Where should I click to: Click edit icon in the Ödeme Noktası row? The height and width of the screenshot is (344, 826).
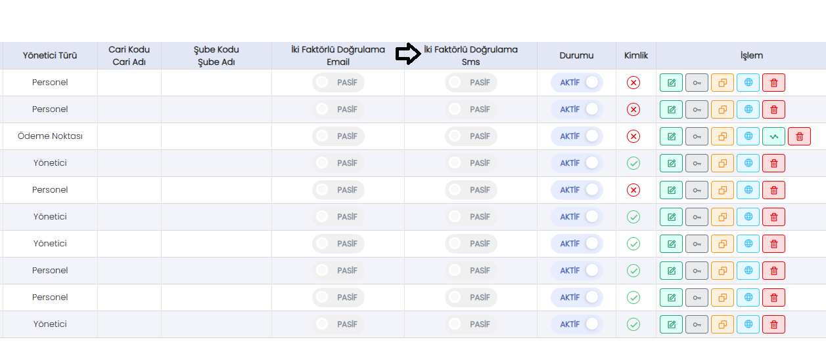671,136
